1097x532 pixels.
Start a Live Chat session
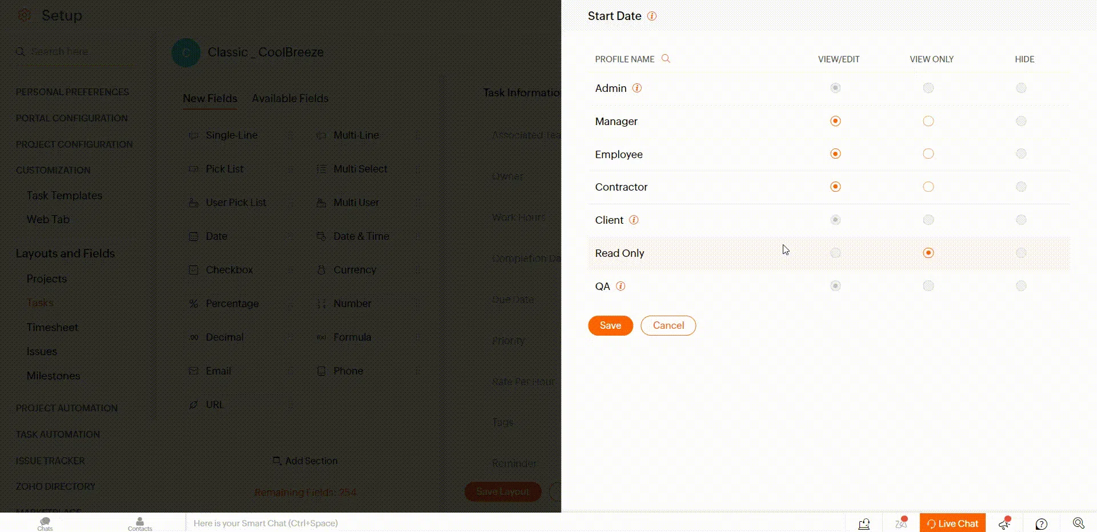[x=952, y=523]
